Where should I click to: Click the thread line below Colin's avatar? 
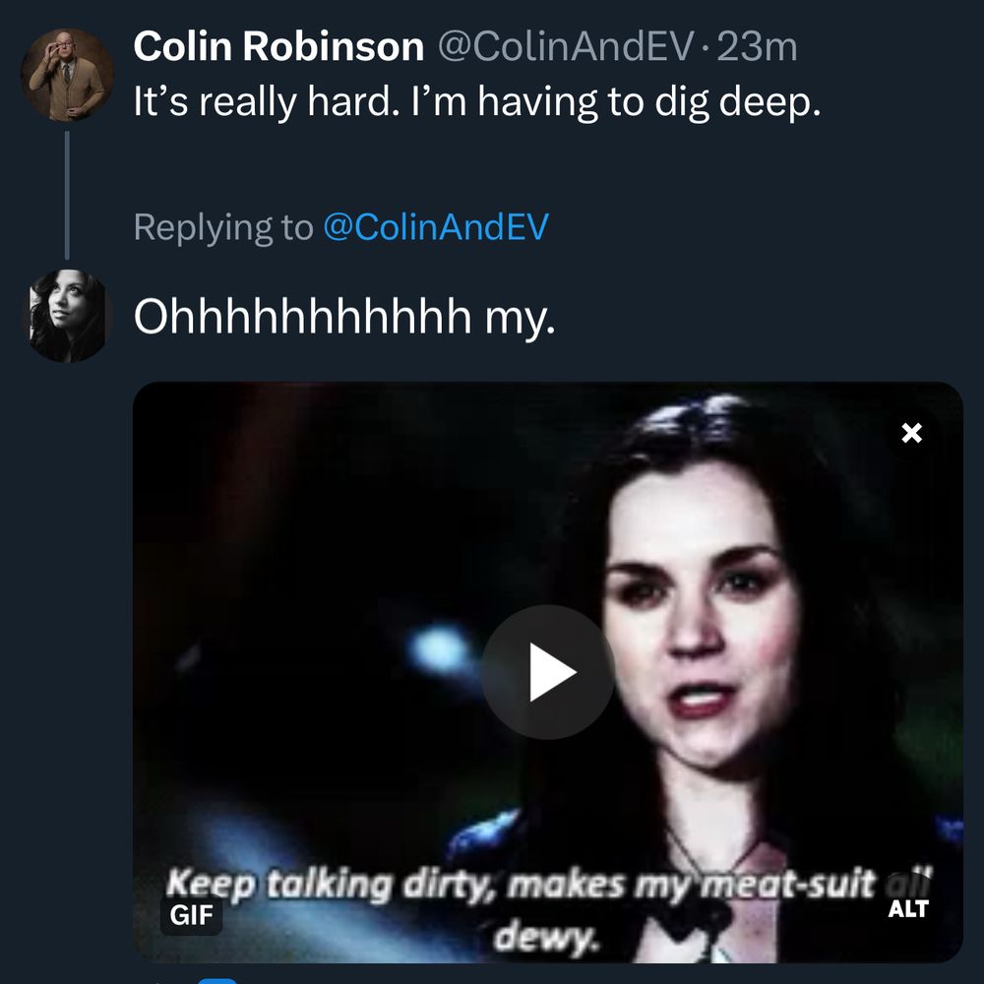(67, 192)
